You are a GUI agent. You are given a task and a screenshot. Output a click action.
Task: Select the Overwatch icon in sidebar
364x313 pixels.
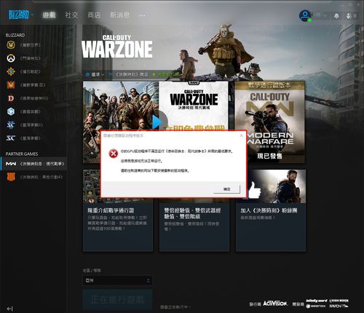coord(11,58)
